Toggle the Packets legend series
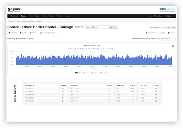 coord(92,73)
